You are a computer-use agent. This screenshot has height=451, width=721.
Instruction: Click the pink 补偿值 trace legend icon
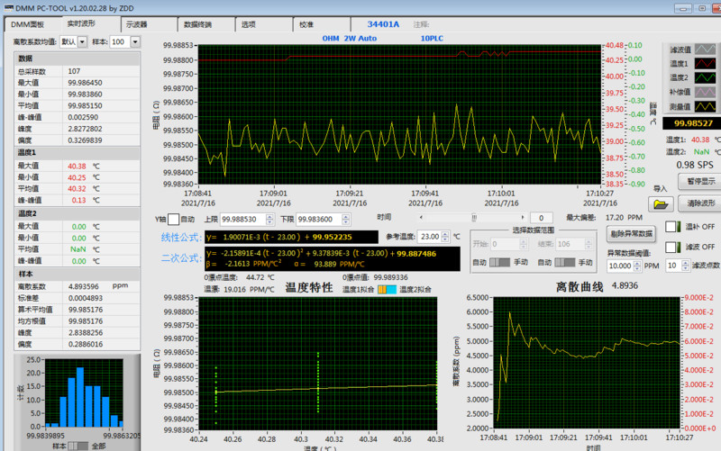[707, 92]
